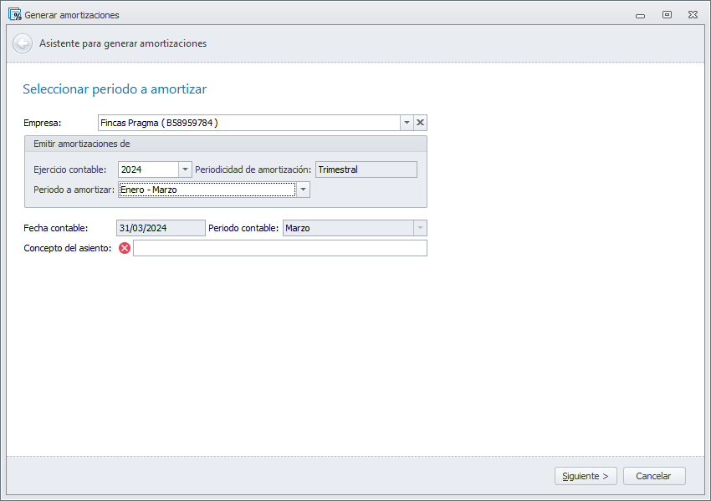Click the Periodo contable label
Image resolution: width=711 pixels, height=501 pixels.
pyautogui.click(x=243, y=228)
